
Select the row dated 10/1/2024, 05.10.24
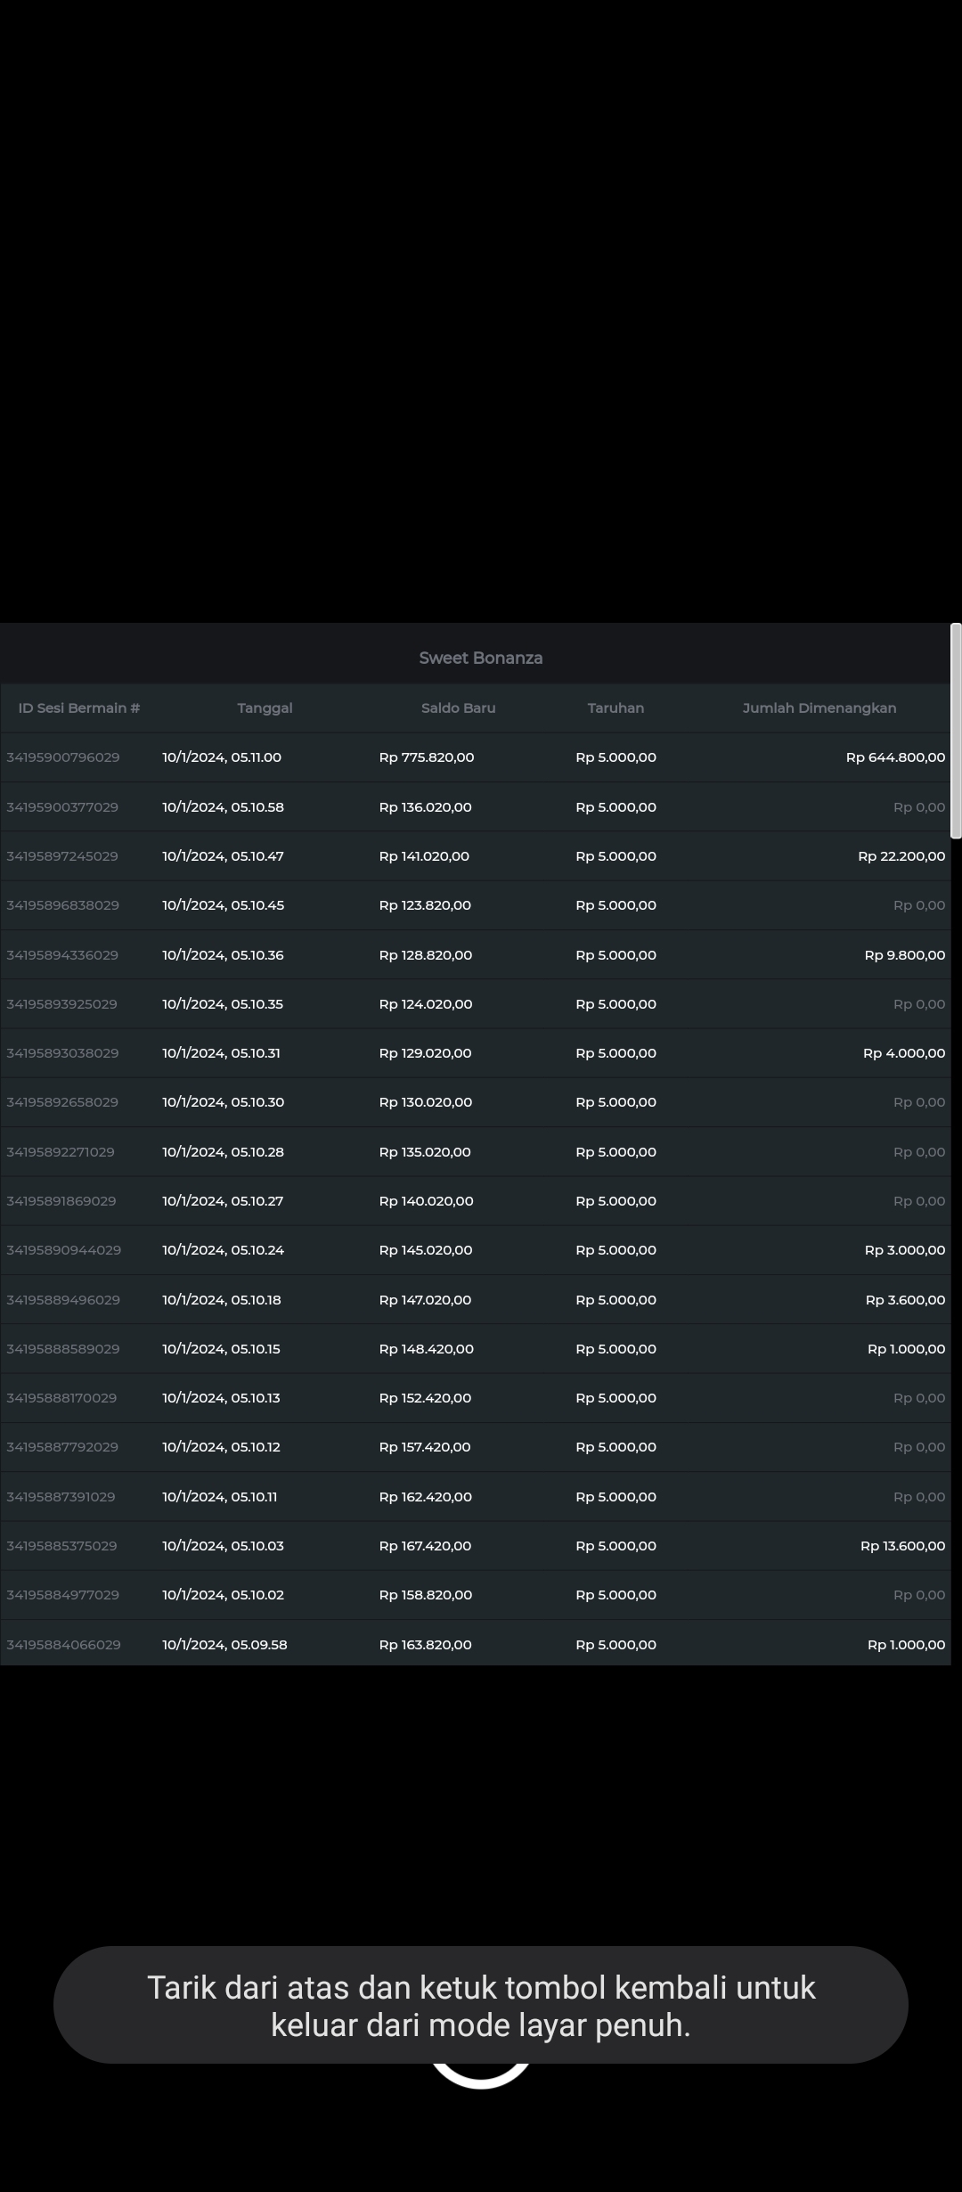point(223,1250)
